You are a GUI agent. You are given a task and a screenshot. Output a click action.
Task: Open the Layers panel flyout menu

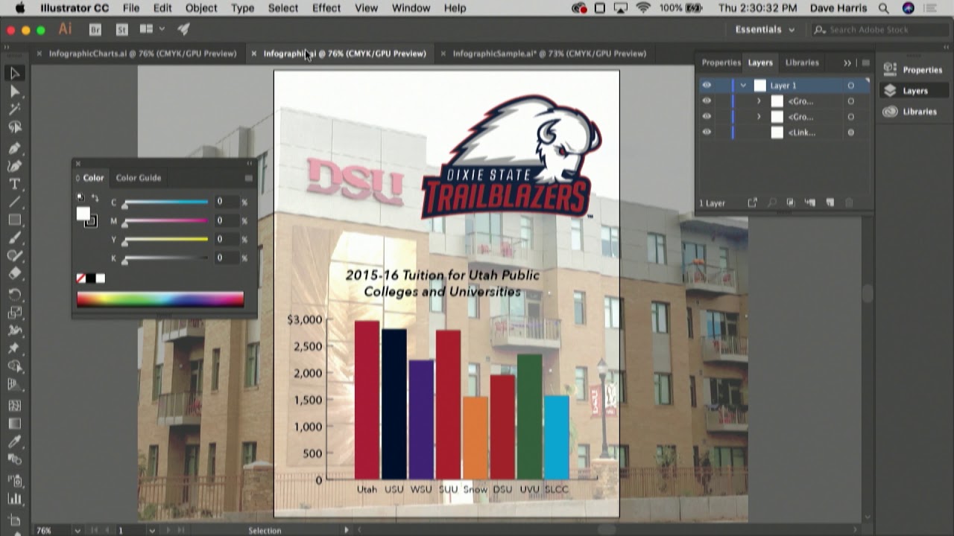coord(865,63)
